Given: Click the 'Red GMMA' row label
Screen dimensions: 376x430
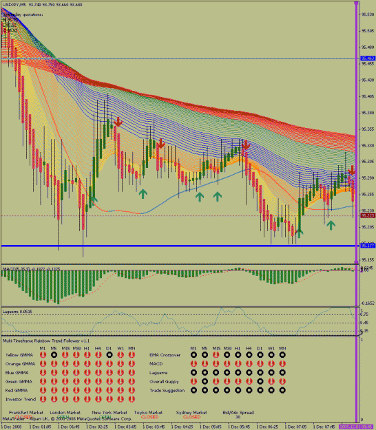Looking at the screenshot, I should (x=17, y=390).
